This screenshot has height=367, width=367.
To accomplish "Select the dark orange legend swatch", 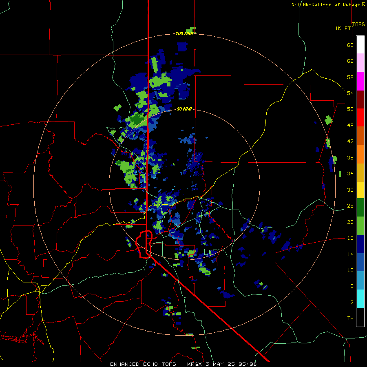I will [x=360, y=135].
